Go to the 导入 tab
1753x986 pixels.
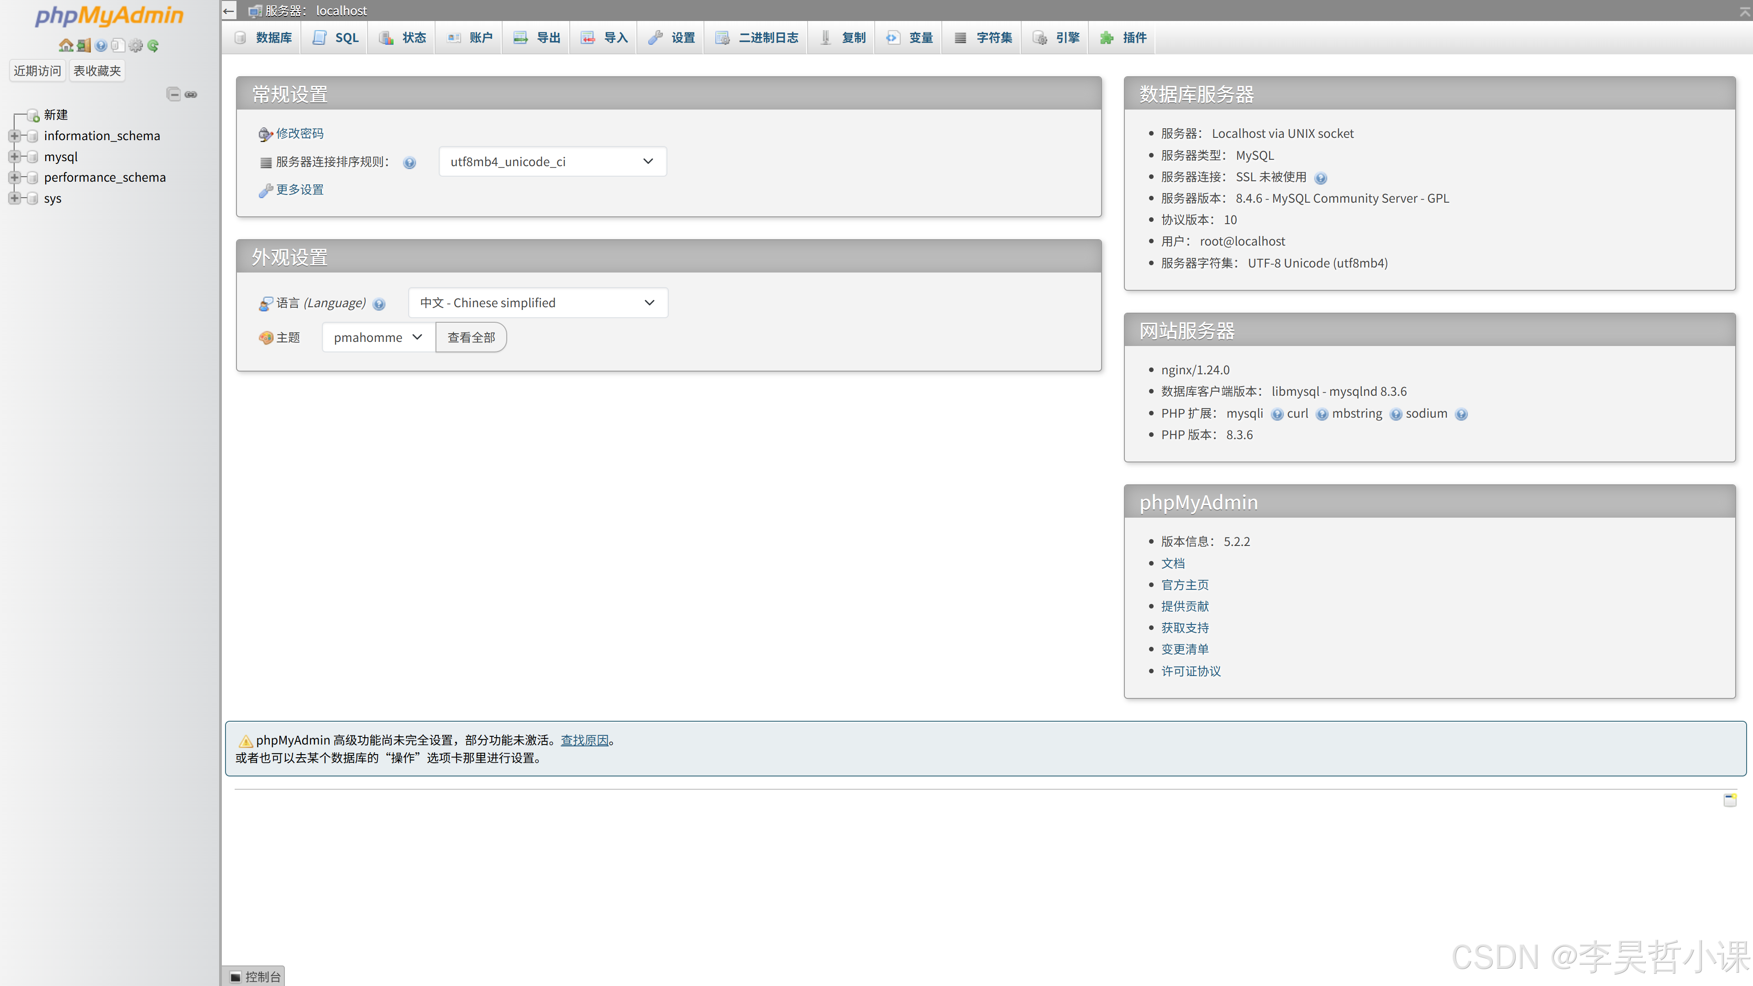coord(604,37)
